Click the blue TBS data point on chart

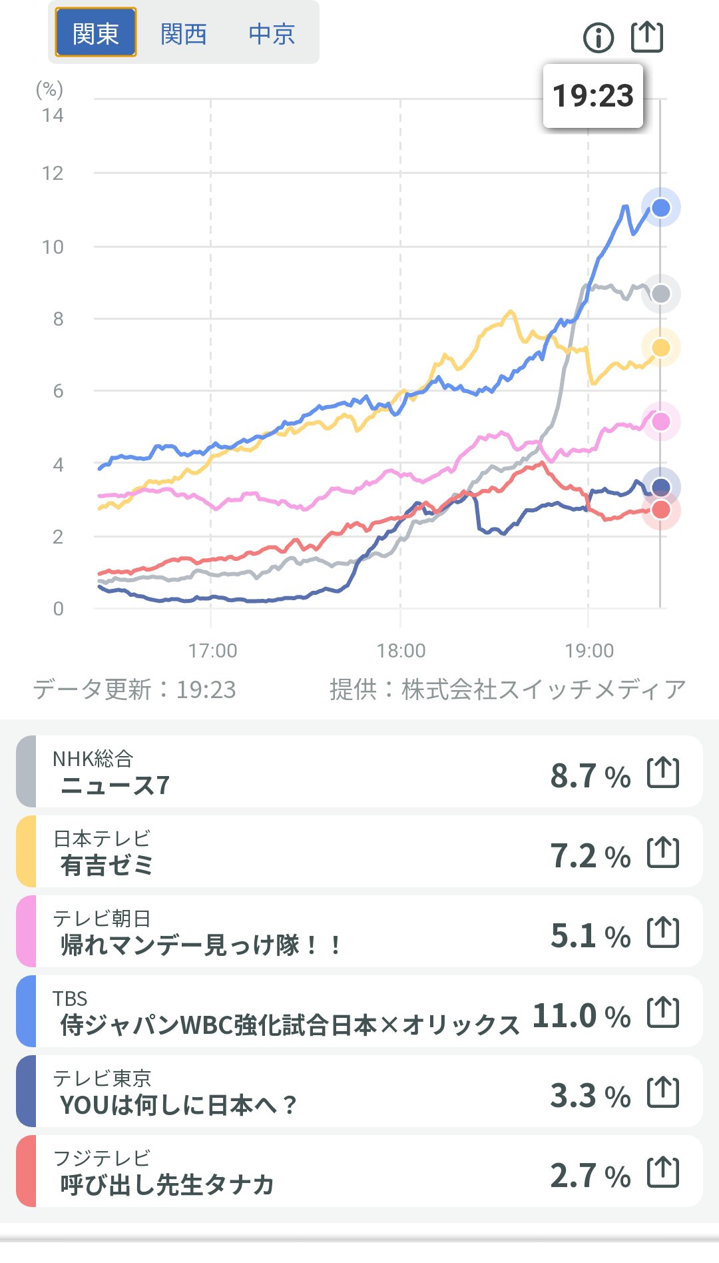pyautogui.click(x=660, y=208)
